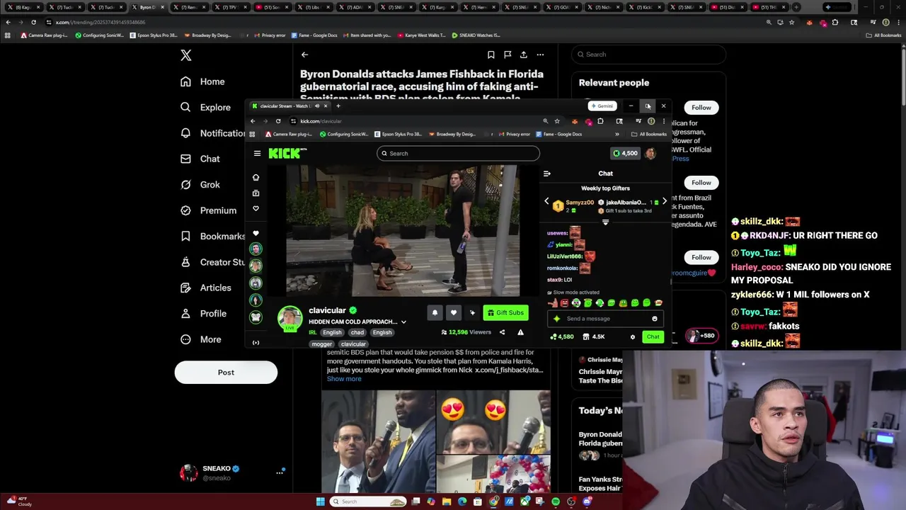Image resolution: width=906 pixels, height=510 pixels.
Task: Go to Kick Home via house icon
Action: point(256,177)
